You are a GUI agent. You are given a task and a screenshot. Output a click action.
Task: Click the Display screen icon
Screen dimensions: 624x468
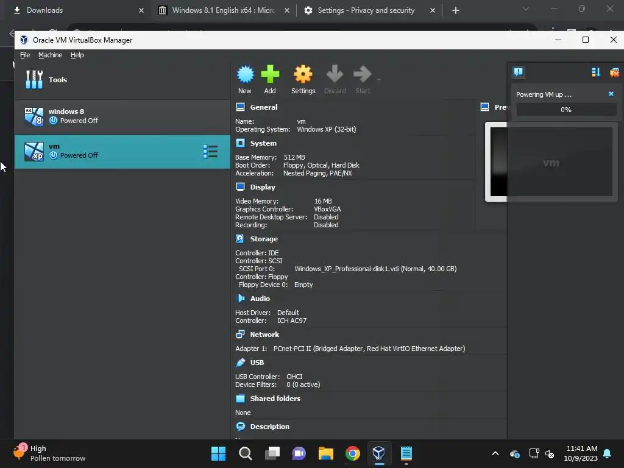(x=240, y=186)
